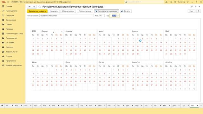Open the history clock icon
The image size is (203, 114).
click(171, 2)
